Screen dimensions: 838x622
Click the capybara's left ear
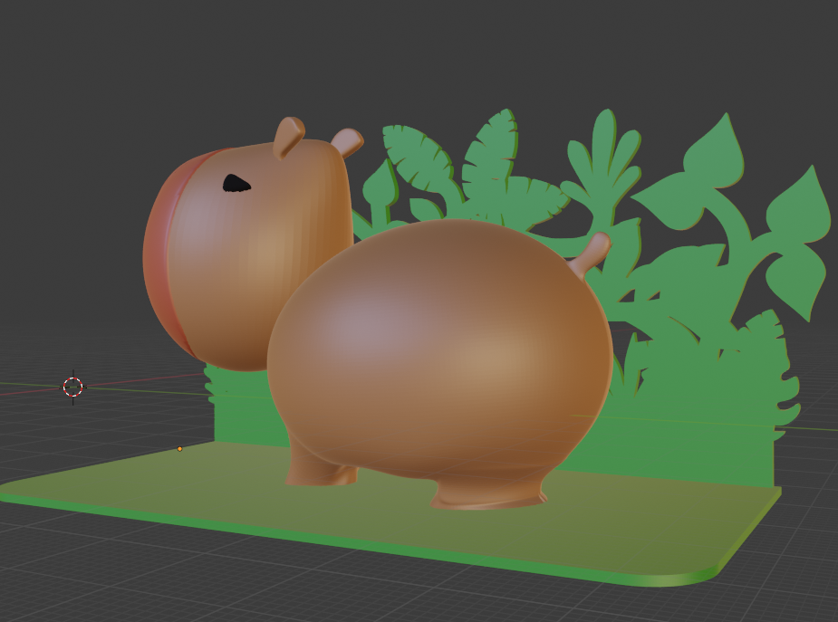point(289,138)
